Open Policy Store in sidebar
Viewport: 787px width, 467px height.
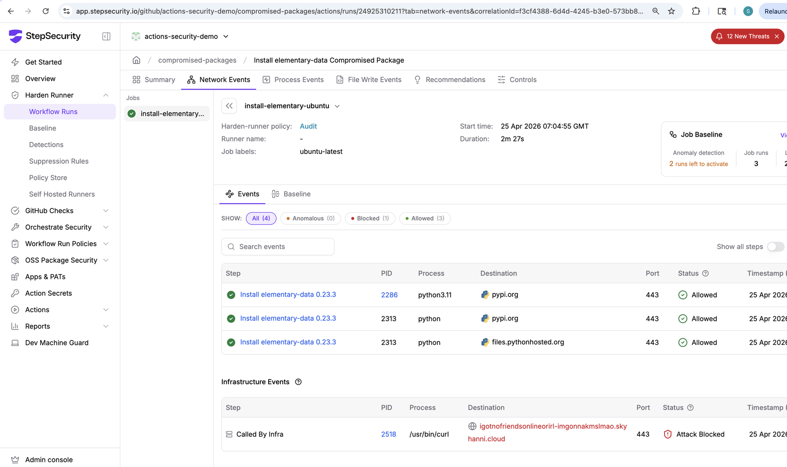[48, 178]
